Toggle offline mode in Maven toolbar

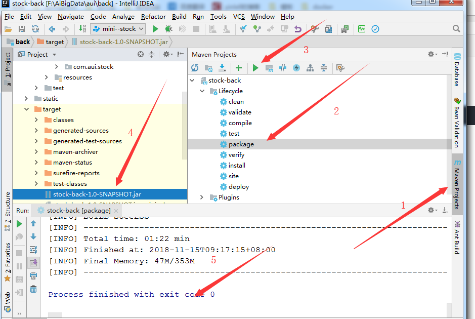point(283,68)
